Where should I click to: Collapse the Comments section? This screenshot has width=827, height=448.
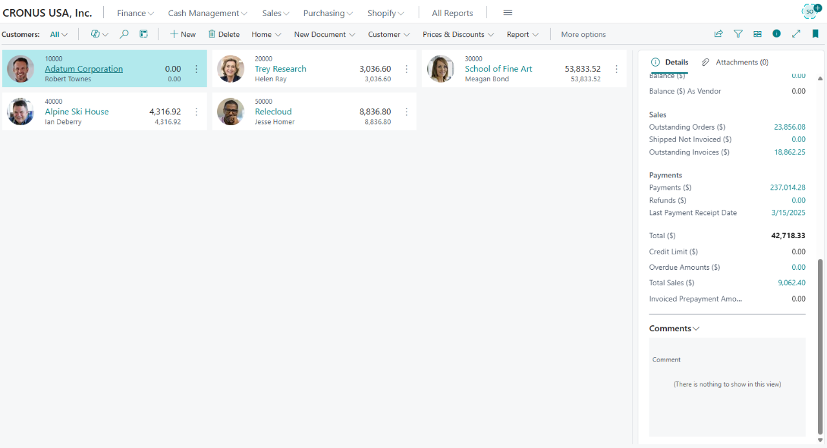(696, 328)
